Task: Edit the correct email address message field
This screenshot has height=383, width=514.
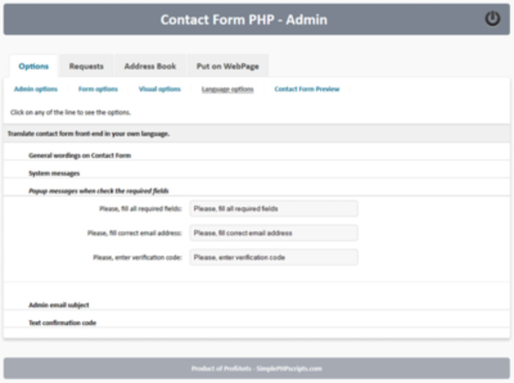Action: [x=274, y=233]
